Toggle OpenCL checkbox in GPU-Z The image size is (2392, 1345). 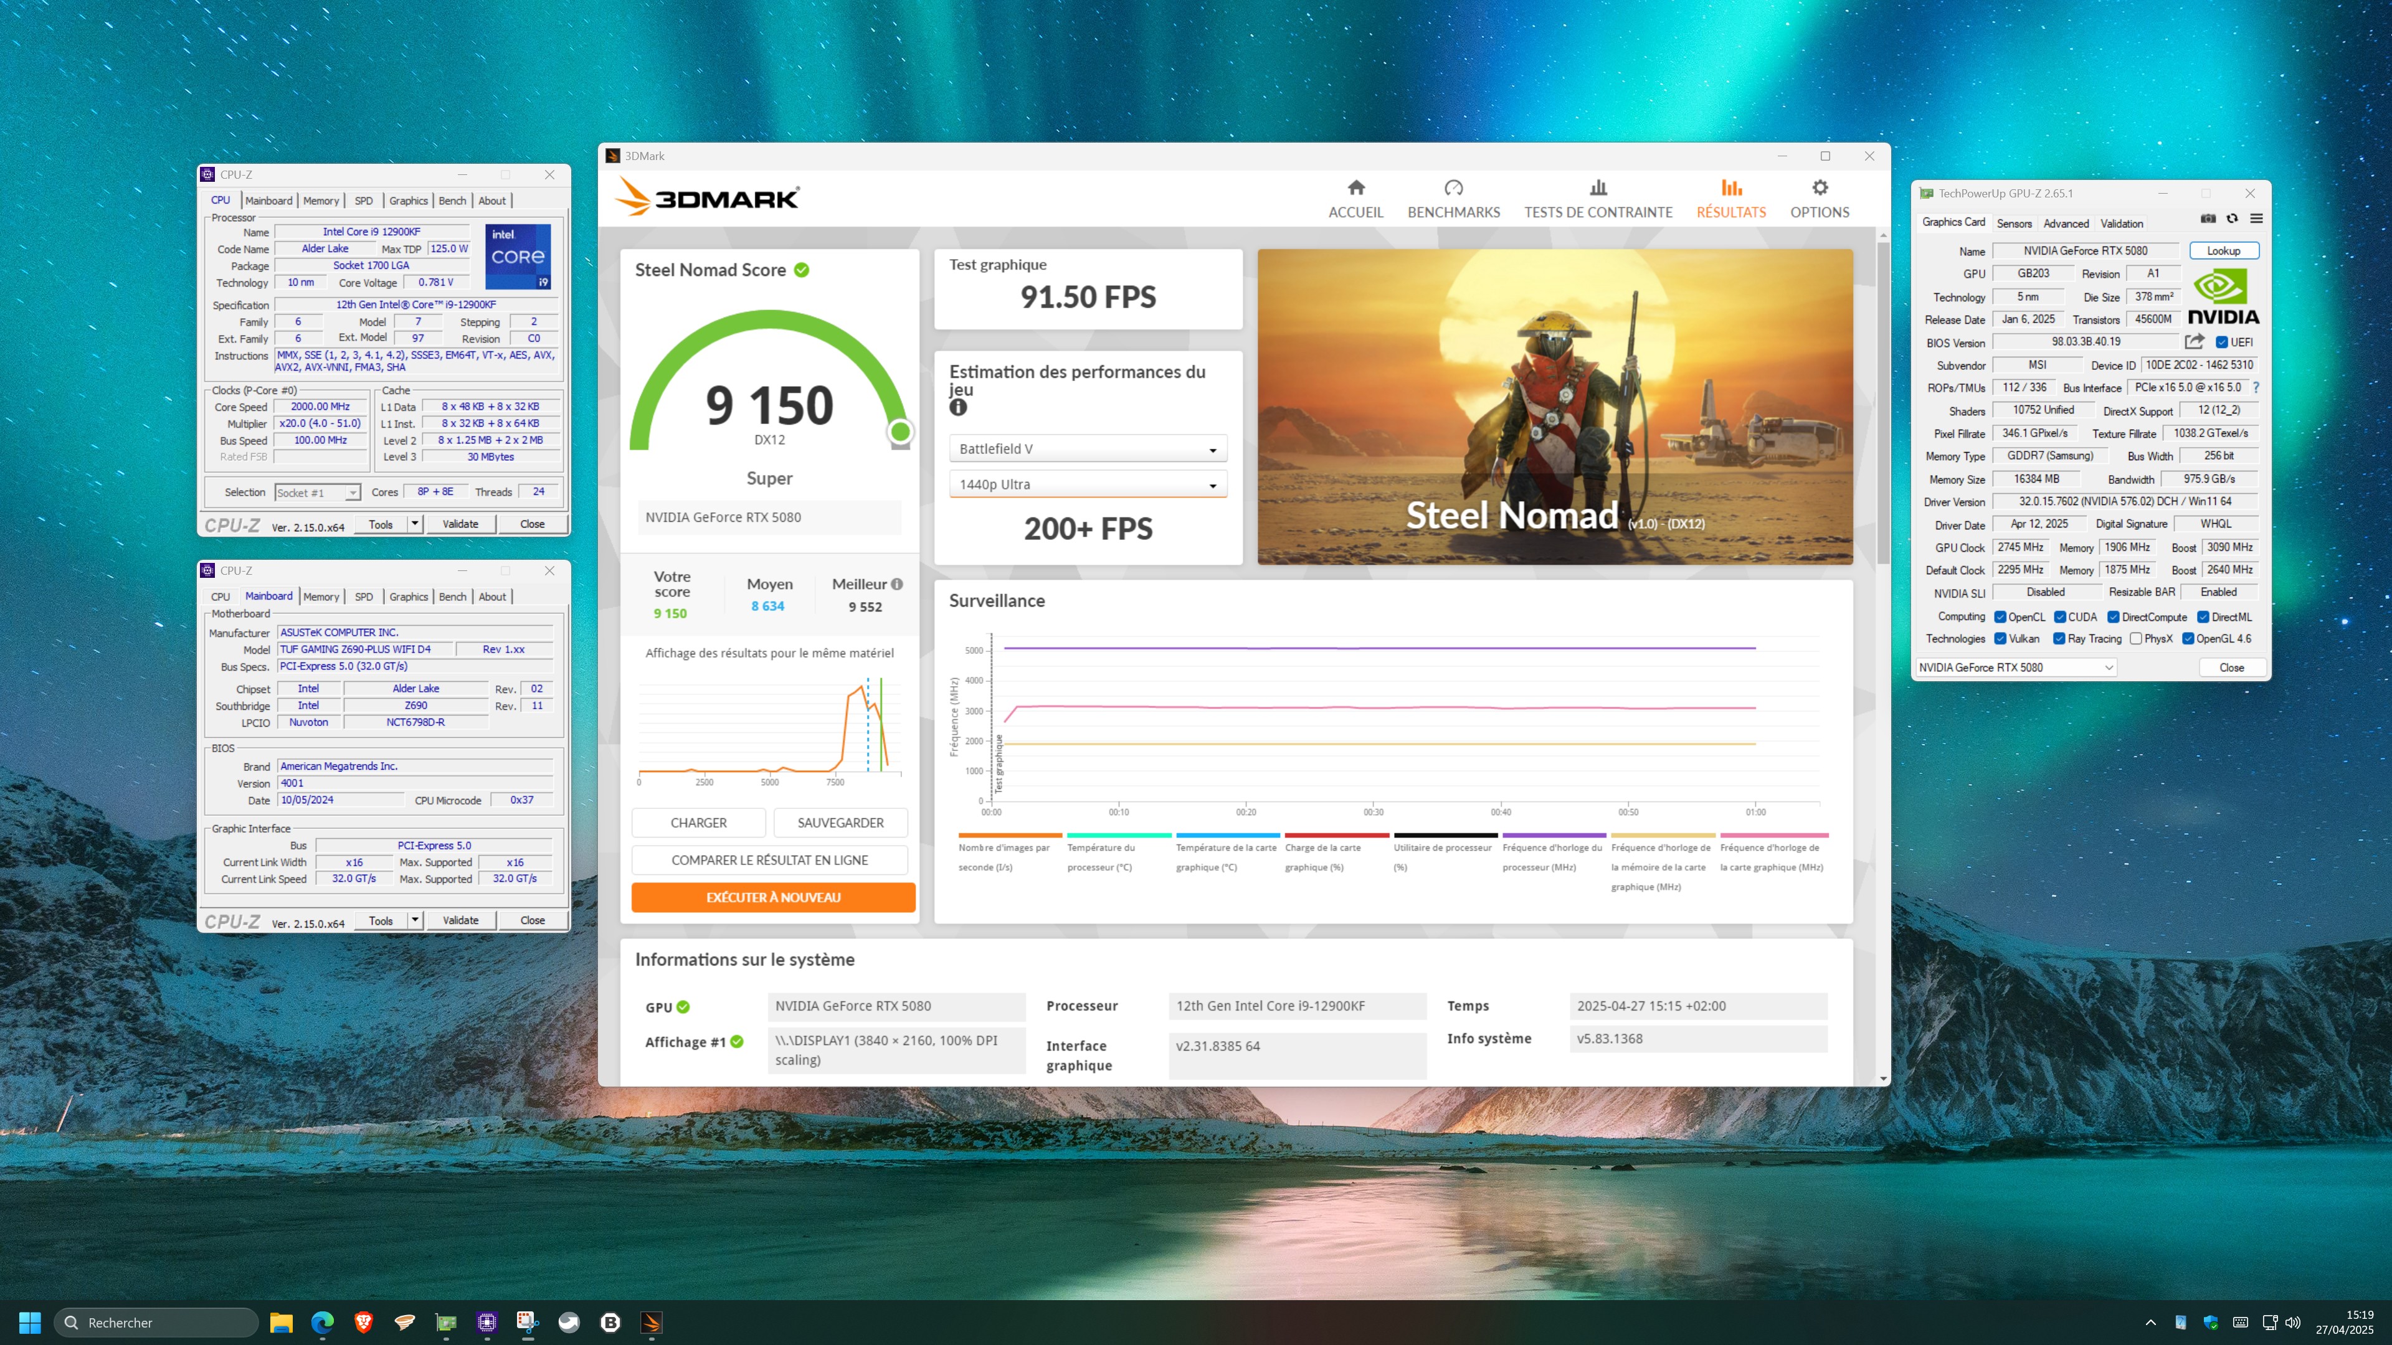[x=2000, y=616]
